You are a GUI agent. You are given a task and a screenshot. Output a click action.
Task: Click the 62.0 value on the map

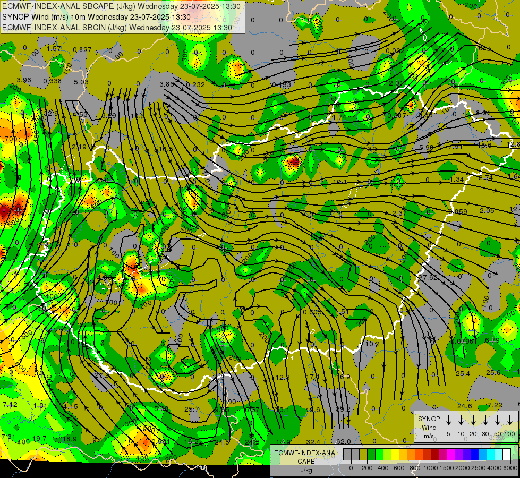[x=343, y=441]
